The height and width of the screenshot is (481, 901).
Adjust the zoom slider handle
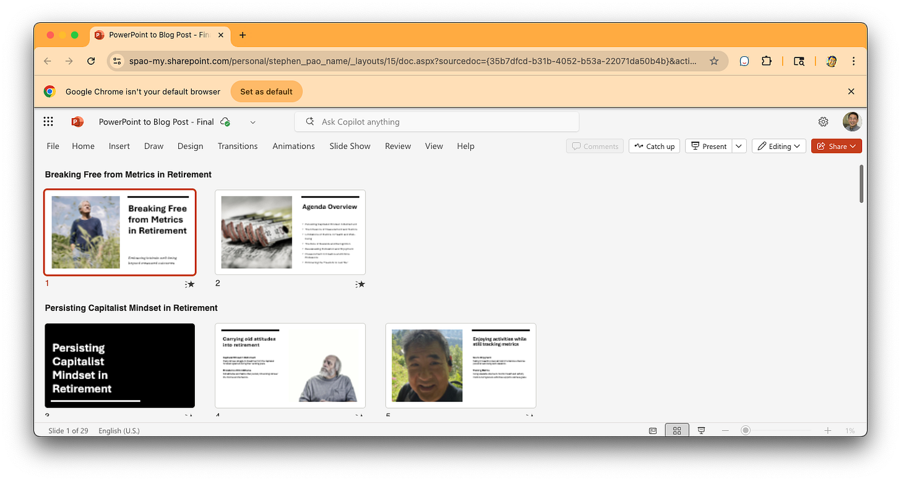[746, 430]
